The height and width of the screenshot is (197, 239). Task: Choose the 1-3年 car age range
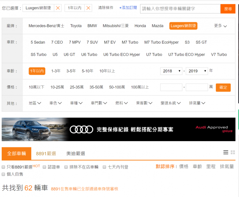[x=56, y=71]
